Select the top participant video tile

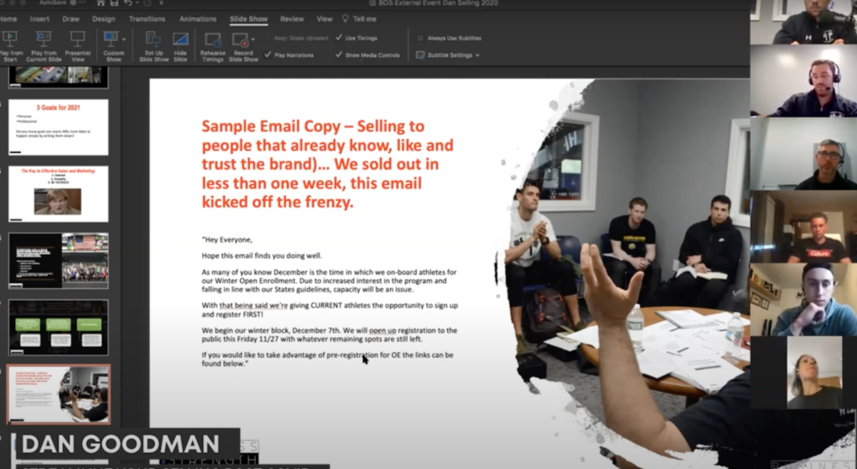point(803,22)
